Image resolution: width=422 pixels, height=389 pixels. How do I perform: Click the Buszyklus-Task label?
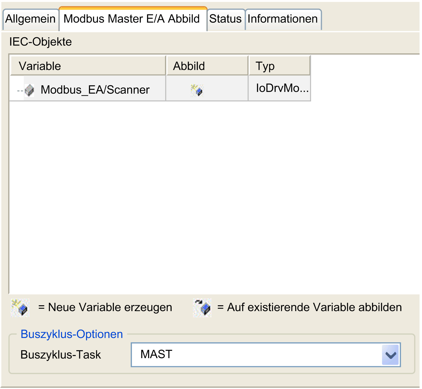(x=61, y=355)
